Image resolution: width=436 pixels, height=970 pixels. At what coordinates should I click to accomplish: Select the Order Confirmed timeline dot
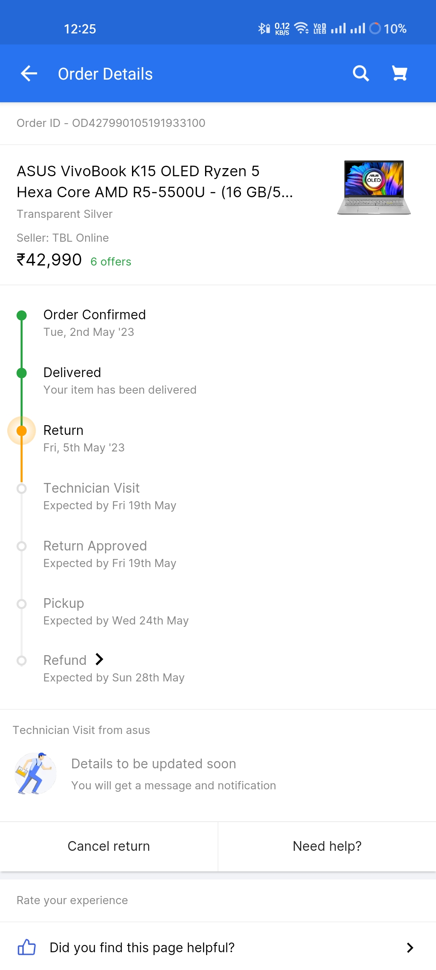pyautogui.click(x=22, y=315)
